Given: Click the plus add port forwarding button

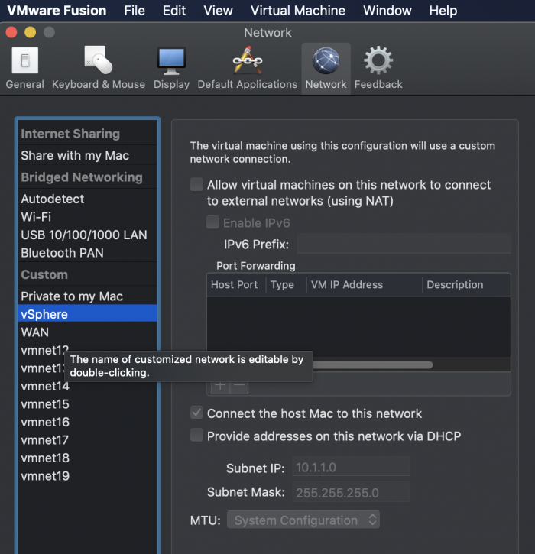Looking at the screenshot, I should pyautogui.click(x=220, y=386).
